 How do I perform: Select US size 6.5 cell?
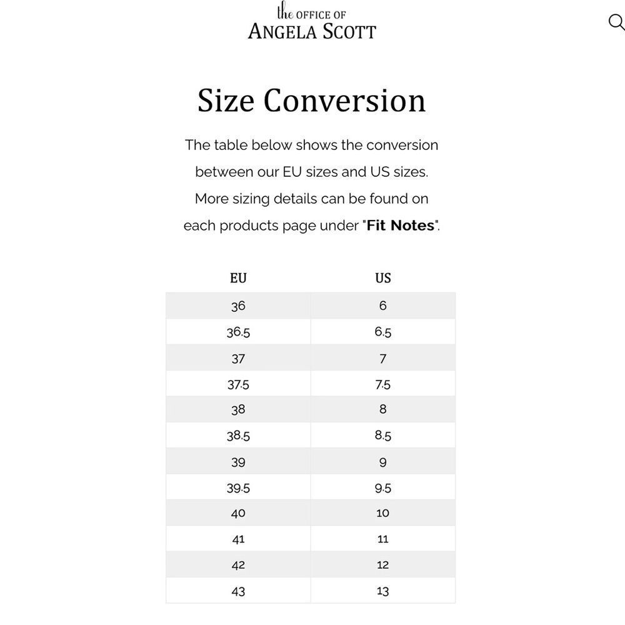pos(383,332)
